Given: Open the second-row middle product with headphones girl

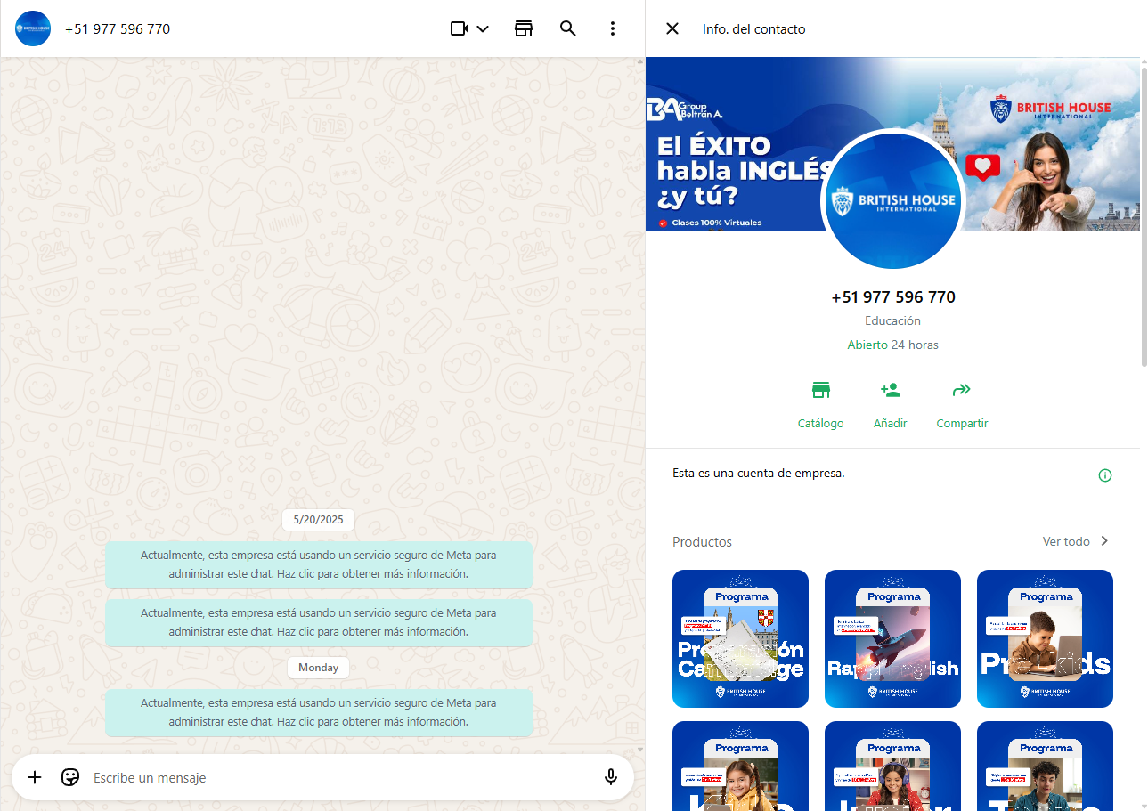Looking at the screenshot, I should click(x=892, y=766).
